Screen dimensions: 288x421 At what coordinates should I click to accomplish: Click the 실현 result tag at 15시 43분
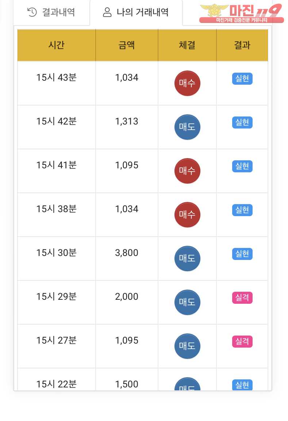(242, 79)
